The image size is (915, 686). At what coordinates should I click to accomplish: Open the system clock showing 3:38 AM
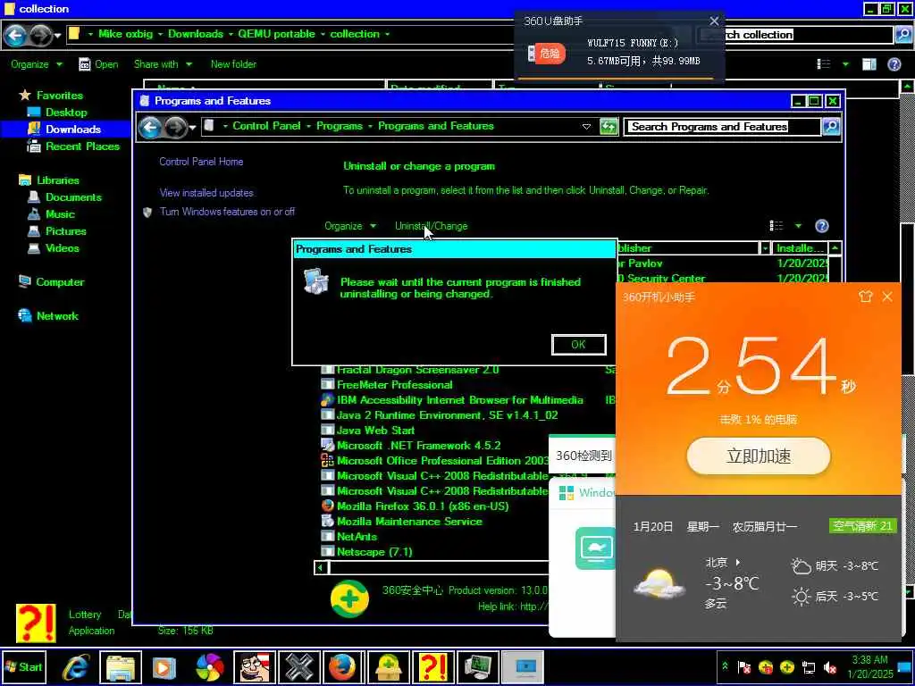pyautogui.click(x=870, y=666)
